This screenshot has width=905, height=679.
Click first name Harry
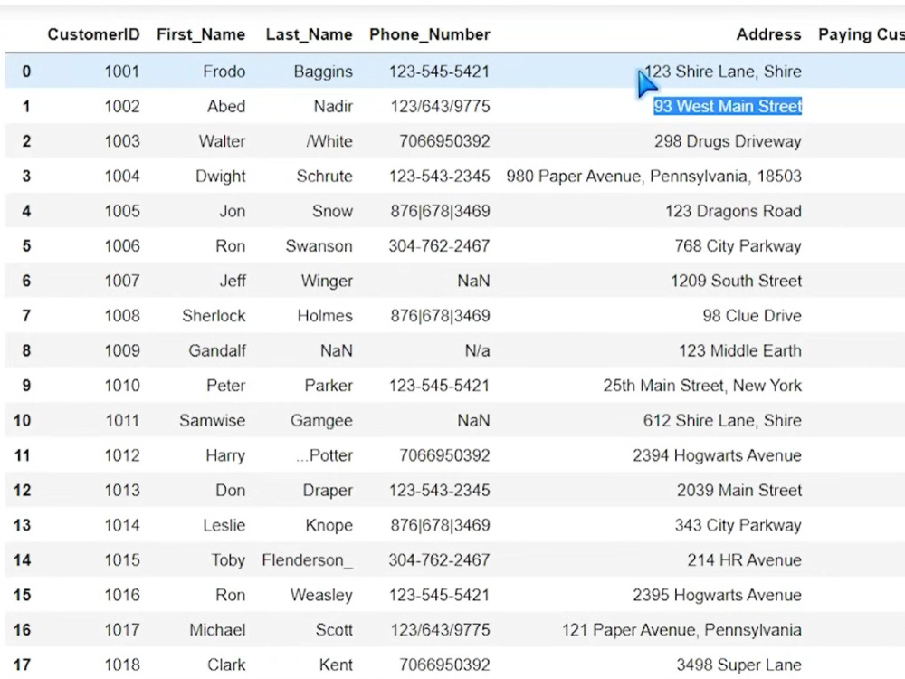click(225, 455)
